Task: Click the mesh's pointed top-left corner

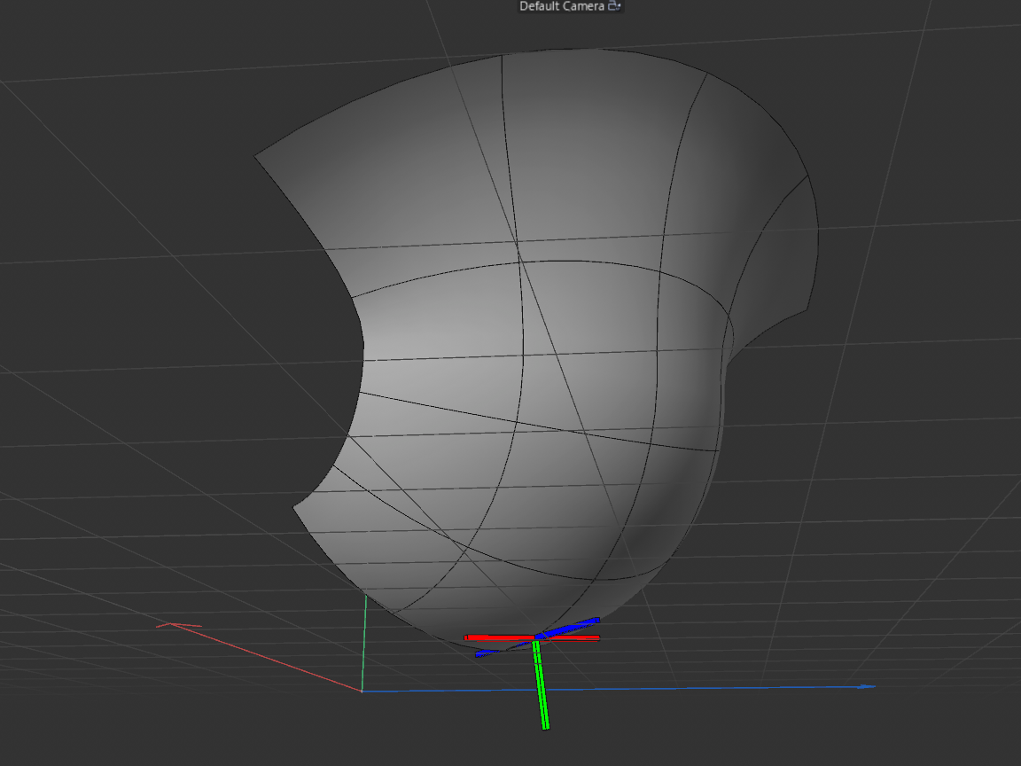Action: pos(256,157)
